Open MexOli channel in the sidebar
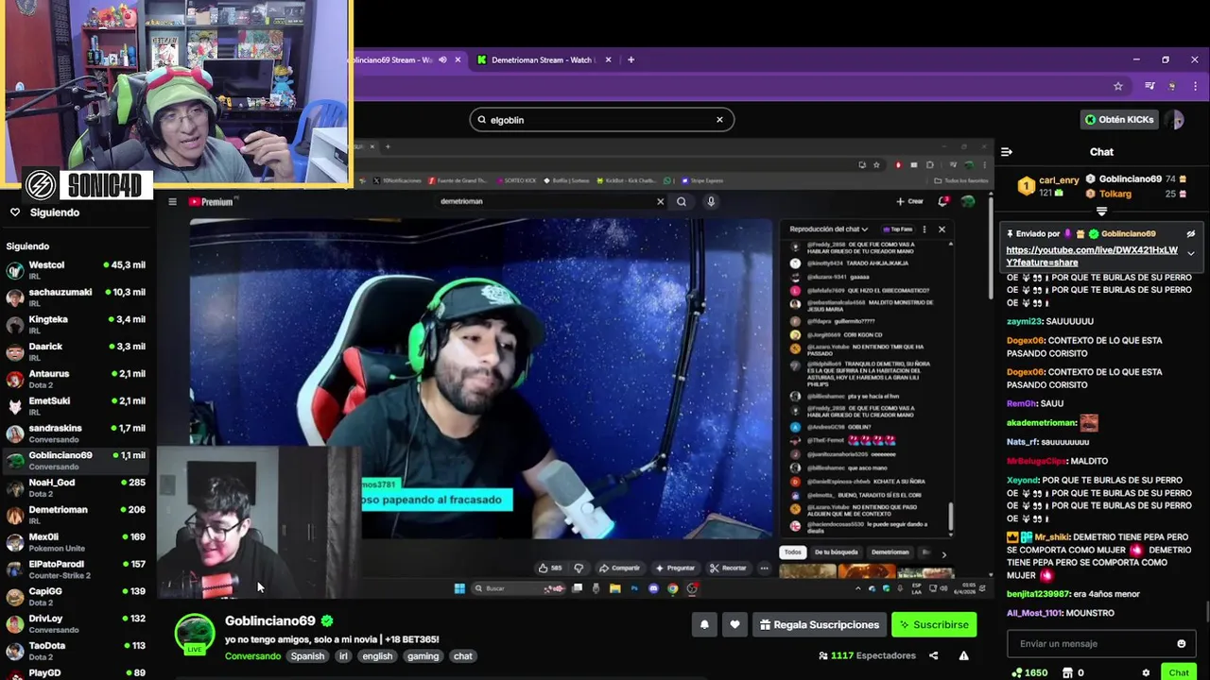Image resolution: width=1210 pixels, height=680 pixels. pyautogui.click(x=77, y=542)
